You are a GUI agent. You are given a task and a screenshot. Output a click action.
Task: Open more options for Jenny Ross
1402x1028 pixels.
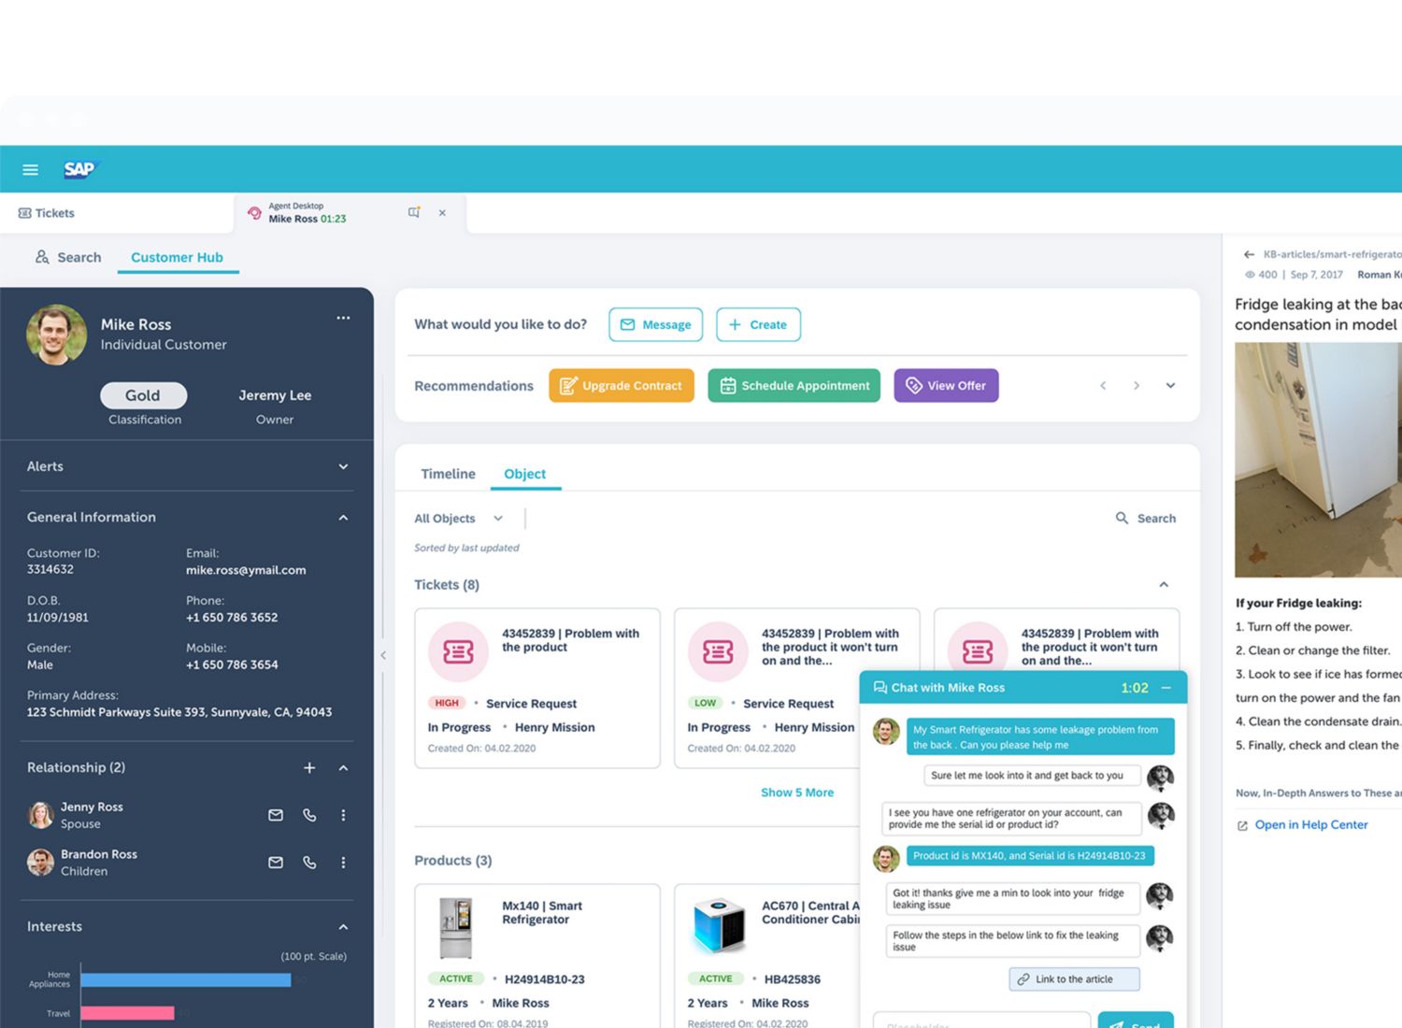pyautogui.click(x=343, y=815)
